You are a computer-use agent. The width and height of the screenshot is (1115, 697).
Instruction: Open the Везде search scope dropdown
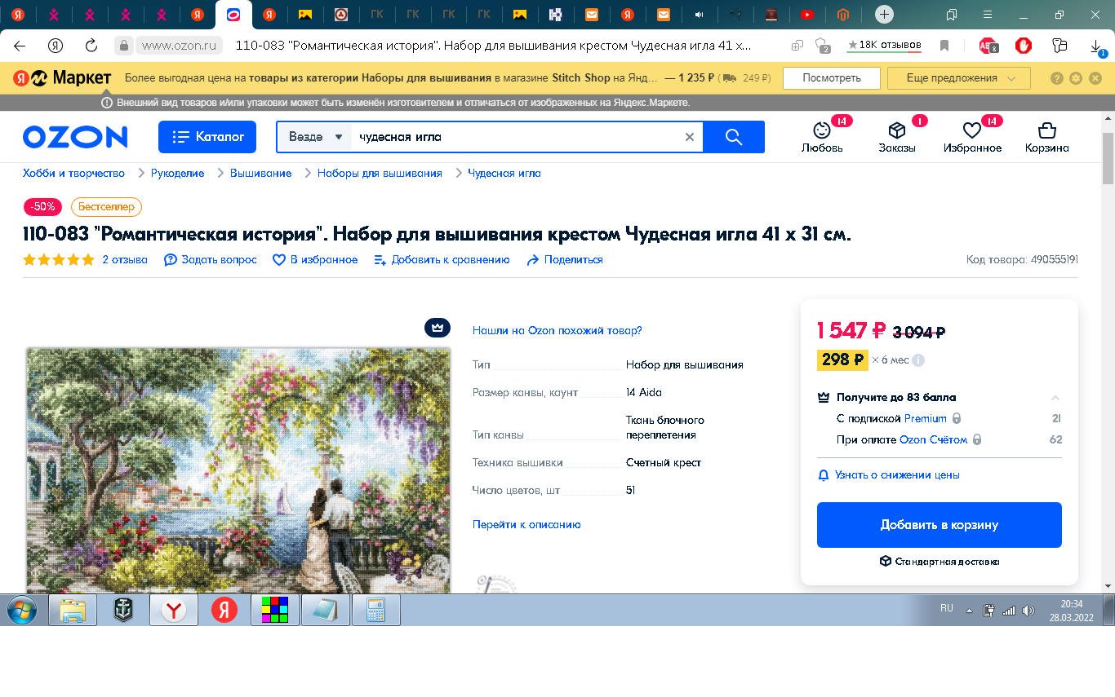[x=315, y=137]
